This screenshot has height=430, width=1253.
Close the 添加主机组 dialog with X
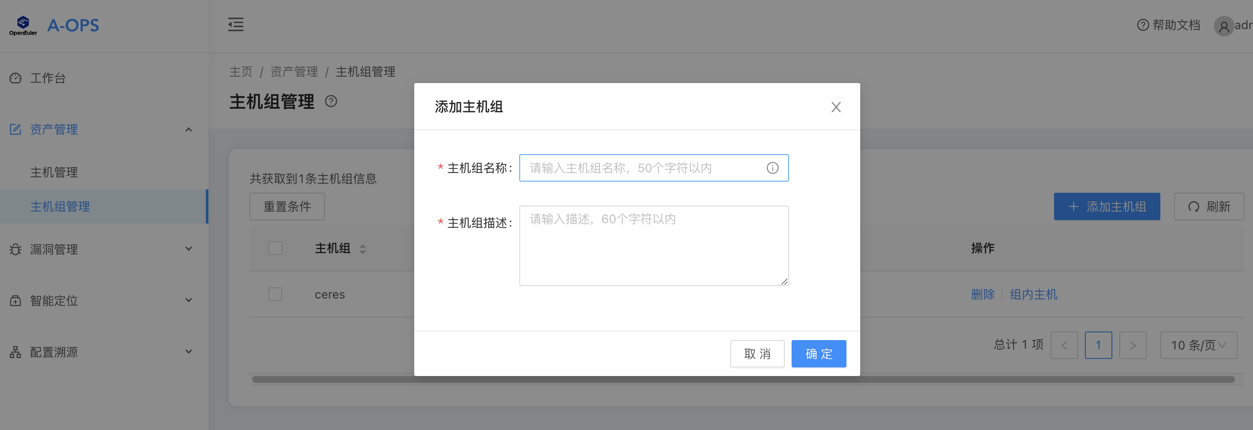[836, 107]
